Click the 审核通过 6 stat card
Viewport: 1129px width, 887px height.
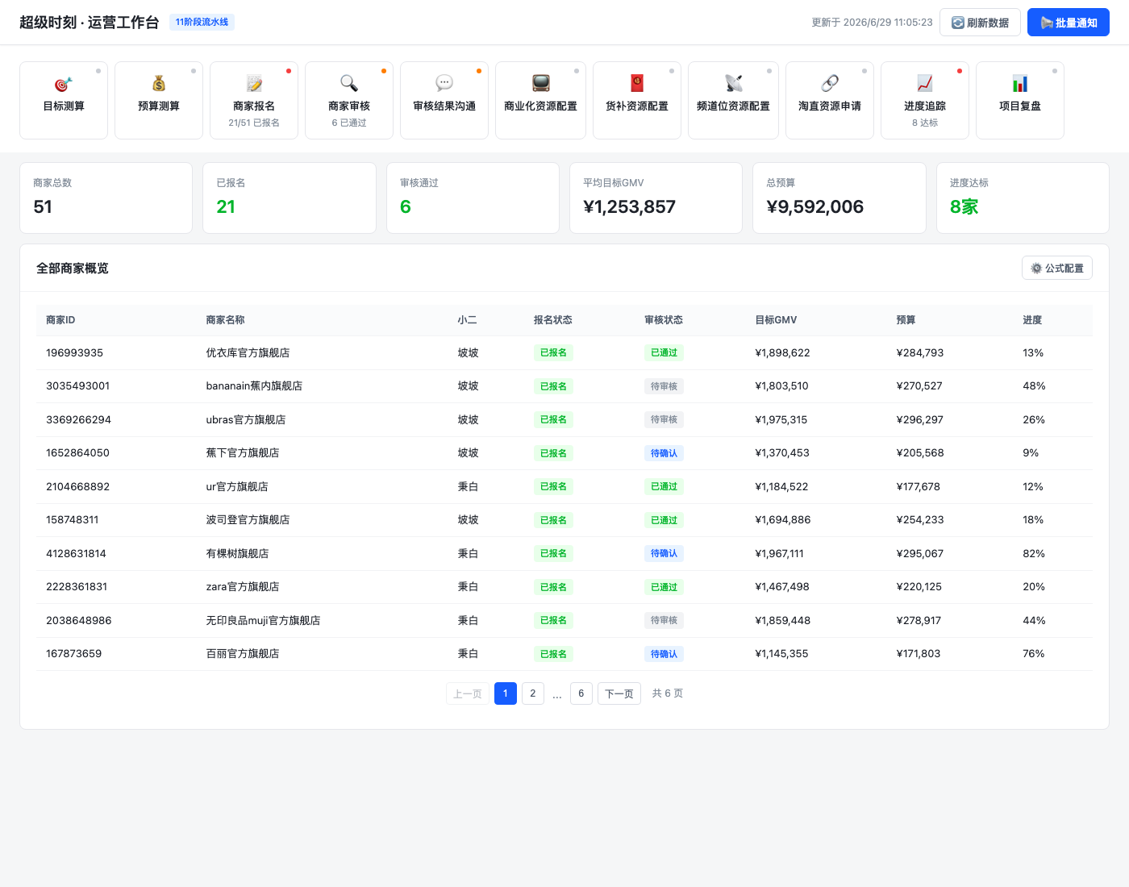(x=473, y=198)
